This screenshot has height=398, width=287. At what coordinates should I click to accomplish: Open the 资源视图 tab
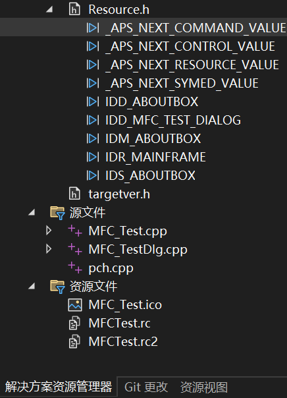tap(204, 387)
